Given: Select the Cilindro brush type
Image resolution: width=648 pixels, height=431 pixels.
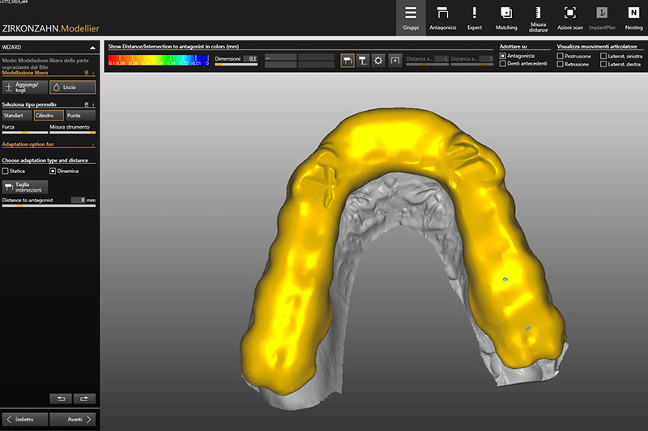Looking at the screenshot, I should (x=49, y=116).
